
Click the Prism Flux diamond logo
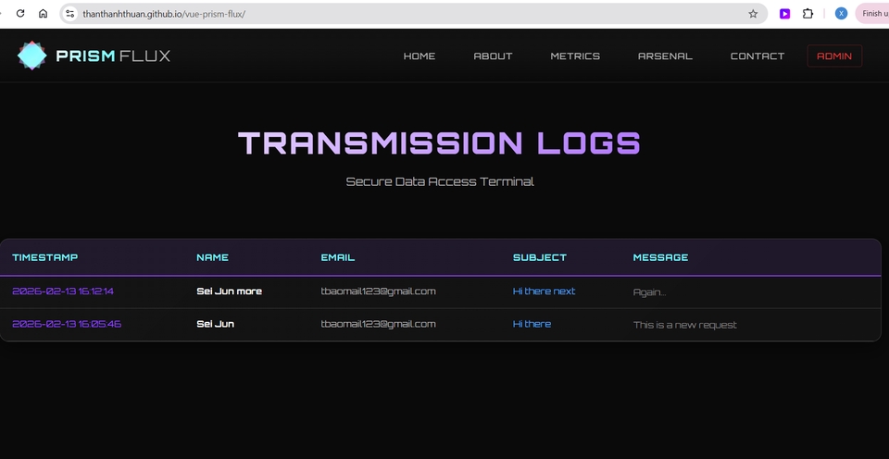tap(32, 56)
